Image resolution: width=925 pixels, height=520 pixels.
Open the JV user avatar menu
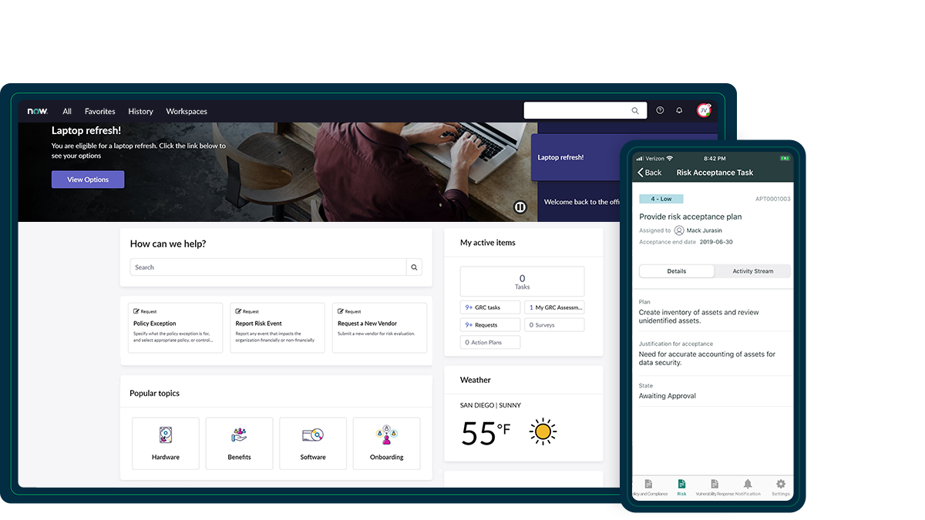pos(704,110)
